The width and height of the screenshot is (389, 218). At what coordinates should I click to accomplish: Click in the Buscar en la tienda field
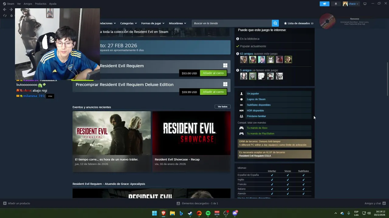pyautogui.click(x=232, y=23)
